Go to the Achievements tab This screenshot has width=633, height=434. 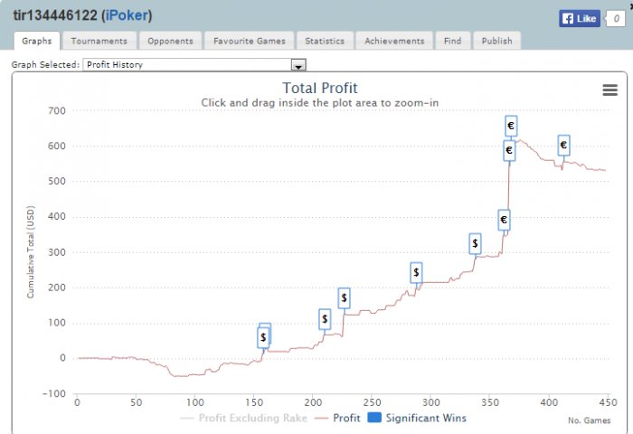[394, 41]
